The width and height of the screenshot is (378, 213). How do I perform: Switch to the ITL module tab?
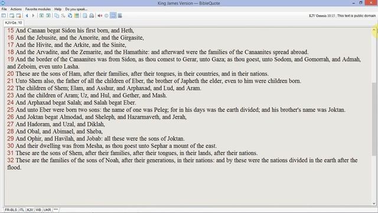tap(22, 209)
